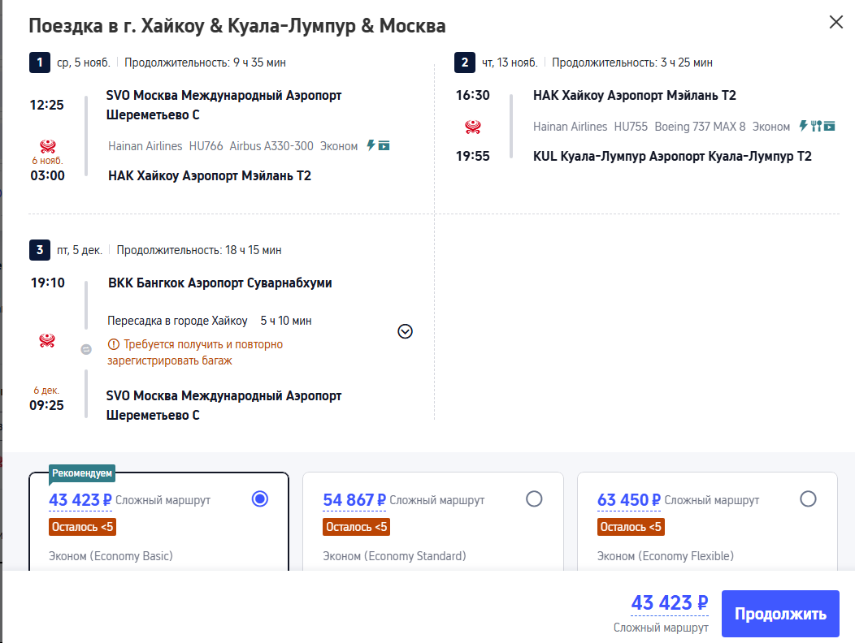Click Осталось <5 badge on Economy Basic

[82, 527]
